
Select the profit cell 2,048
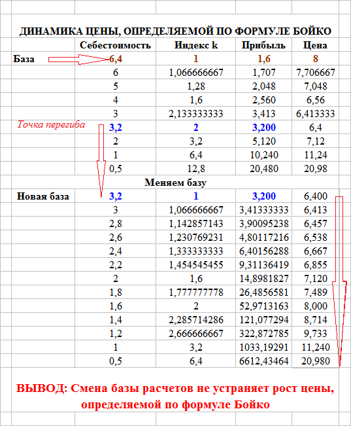263,86
